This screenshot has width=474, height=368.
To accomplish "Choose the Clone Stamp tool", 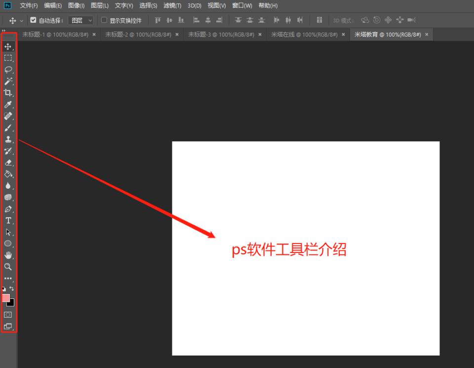I will click(x=8, y=139).
